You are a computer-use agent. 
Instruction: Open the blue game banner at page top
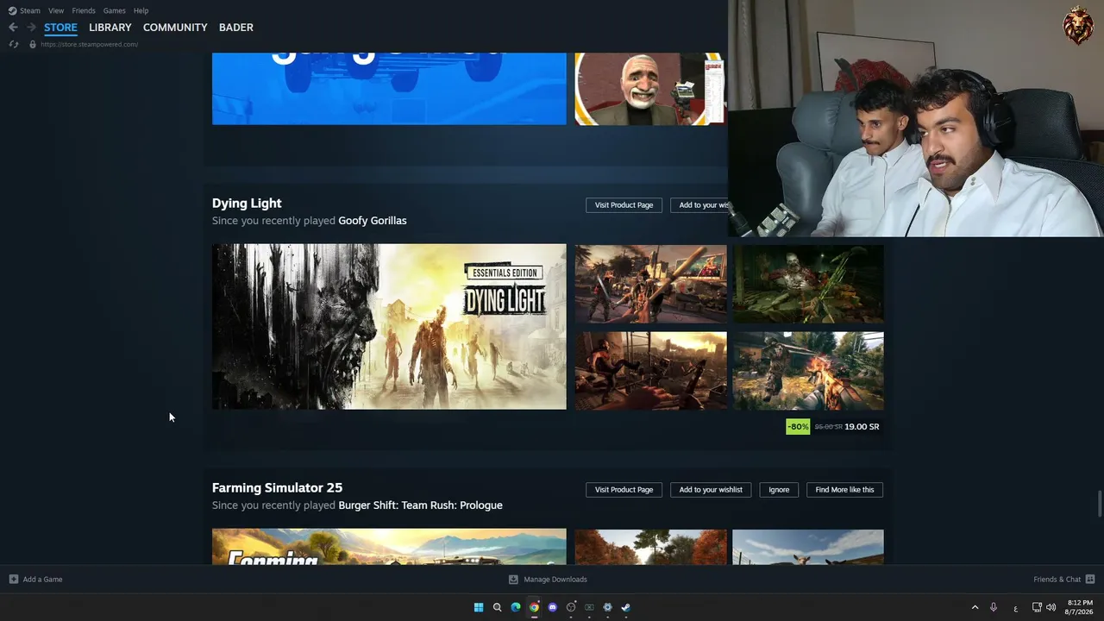pyautogui.click(x=389, y=89)
